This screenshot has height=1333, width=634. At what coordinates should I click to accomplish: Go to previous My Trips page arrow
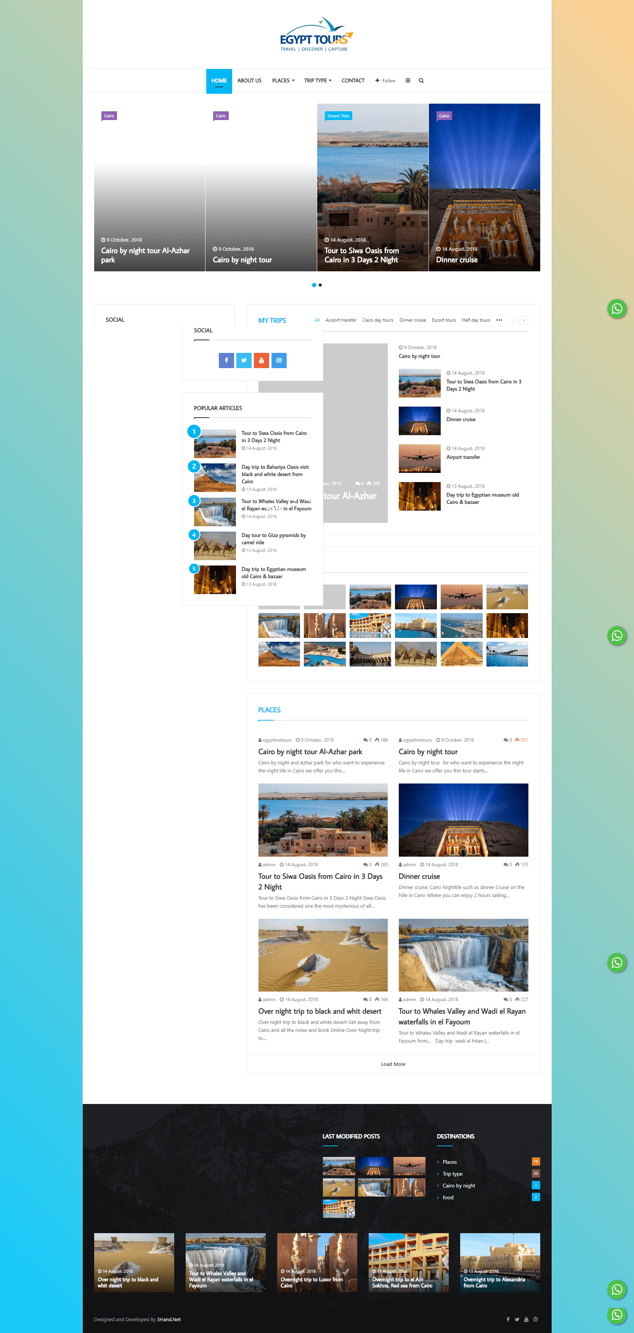point(514,320)
